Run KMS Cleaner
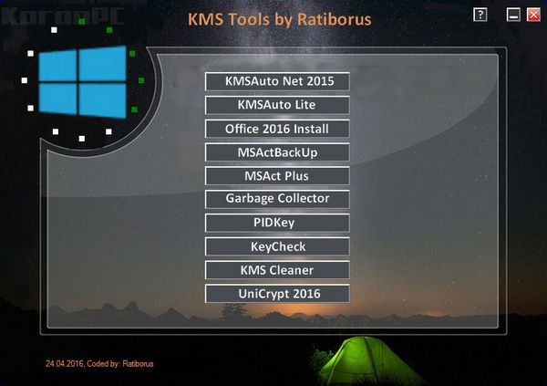The width and height of the screenshot is (547, 386). click(x=277, y=270)
